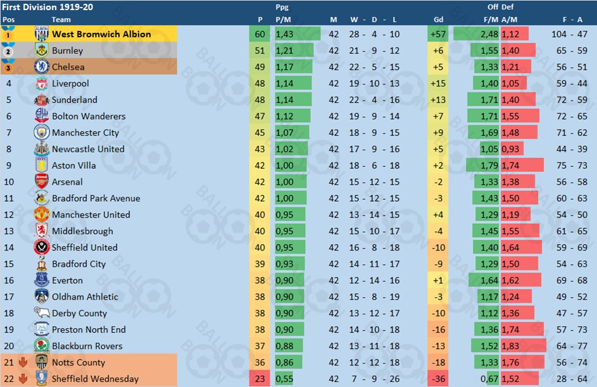Click the red 23 points cell
This screenshot has width=597, height=387.
260,379
